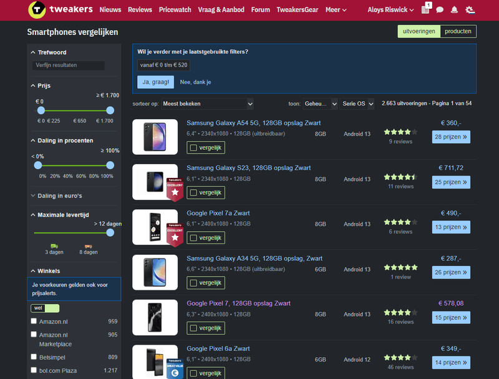
Task: Click star rating of Galaxy S23
Action: (x=400, y=177)
